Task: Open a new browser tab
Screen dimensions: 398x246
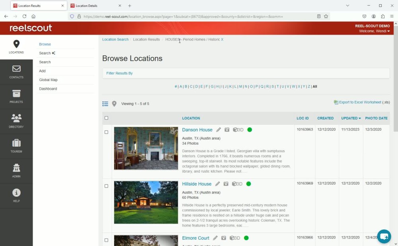Action: click(x=129, y=6)
